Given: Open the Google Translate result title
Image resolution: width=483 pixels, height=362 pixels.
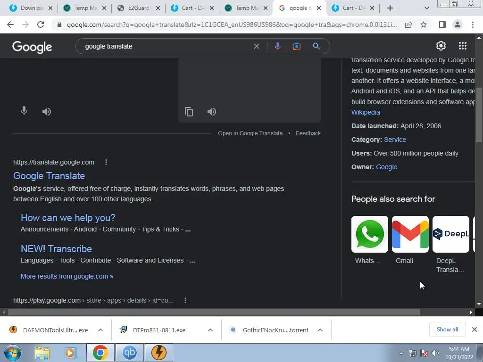Looking at the screenshot, I should pyautogui.click(x=49, y=176).
